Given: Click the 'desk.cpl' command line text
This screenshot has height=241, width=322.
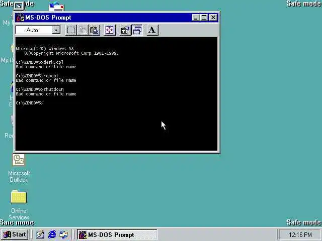Looking at the screenshot, I should 53,62.
